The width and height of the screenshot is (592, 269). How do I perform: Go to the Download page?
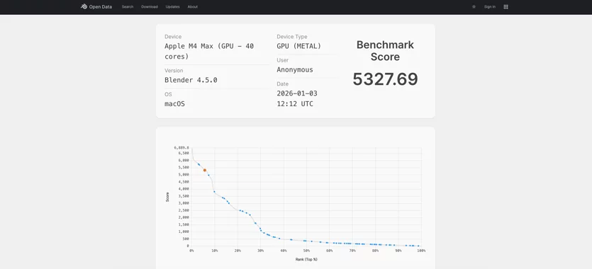pos(150,7)
